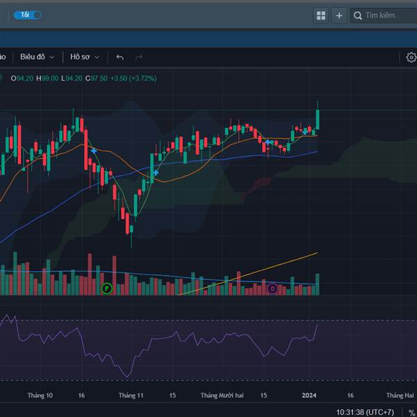Click the Tháng 11 time axis label

point(131,395)
